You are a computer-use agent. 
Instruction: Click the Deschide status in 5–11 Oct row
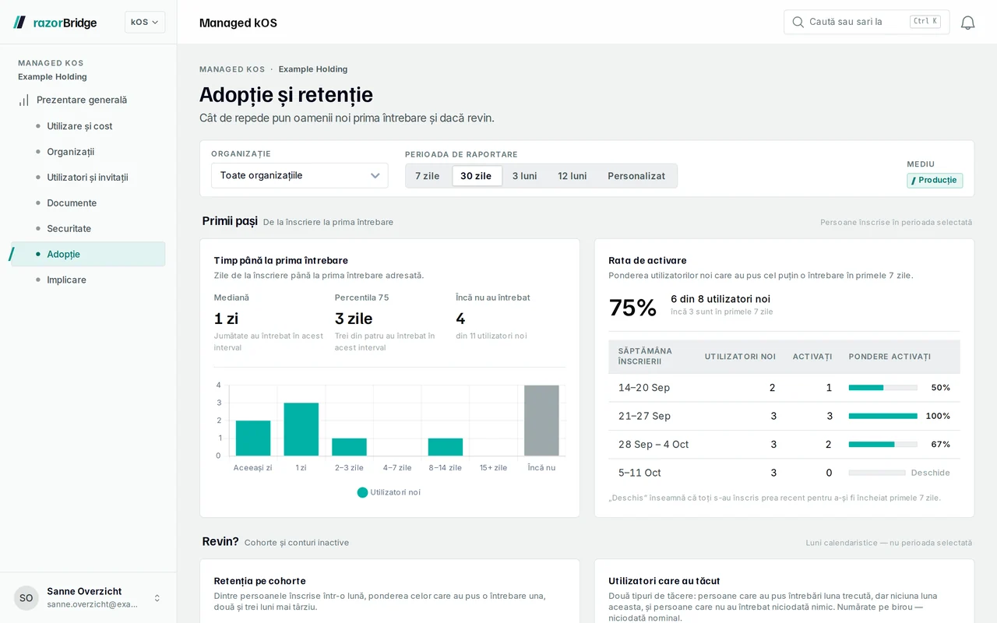point(931,473)
